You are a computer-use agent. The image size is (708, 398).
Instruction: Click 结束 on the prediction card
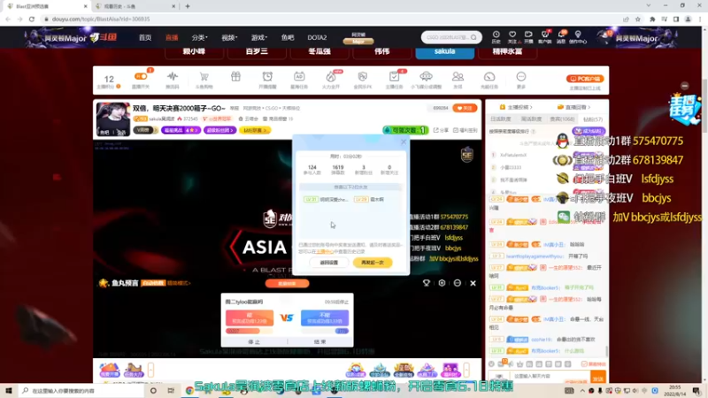(x=319, y=342)
